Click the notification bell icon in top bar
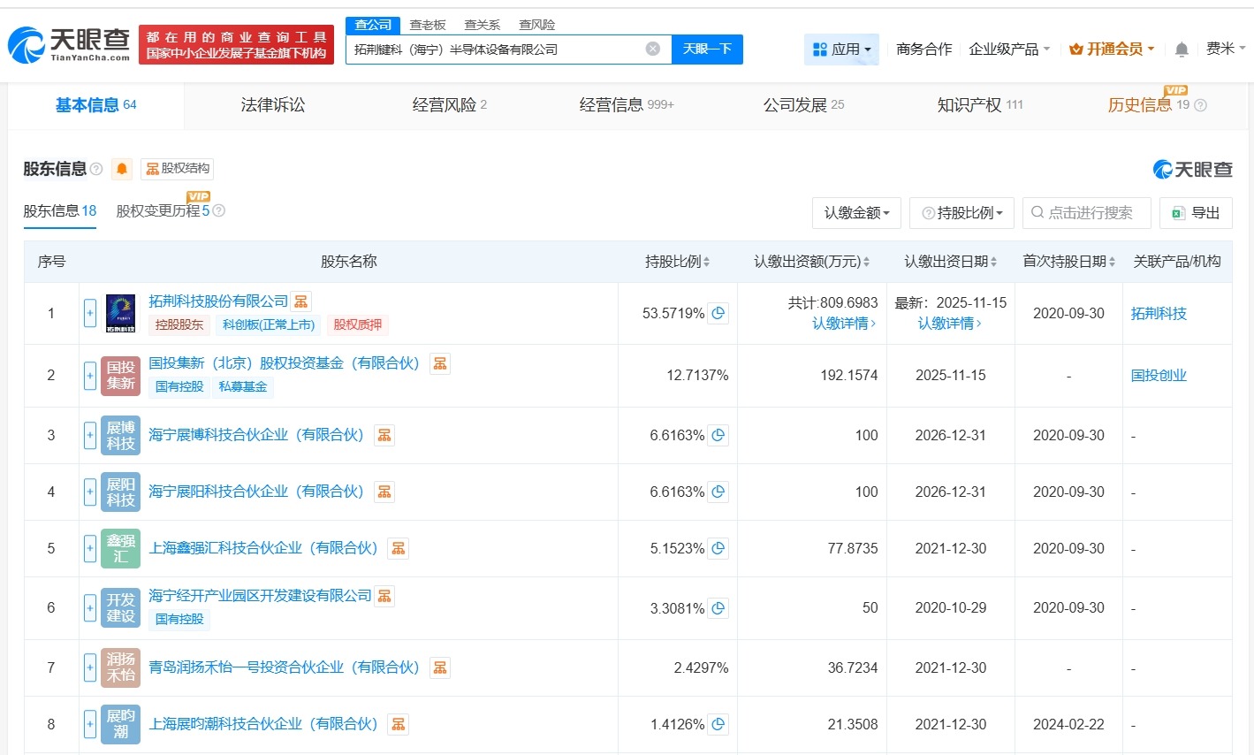The image size is (1254, 755). pyautogui.click(x=1182, y=49)
